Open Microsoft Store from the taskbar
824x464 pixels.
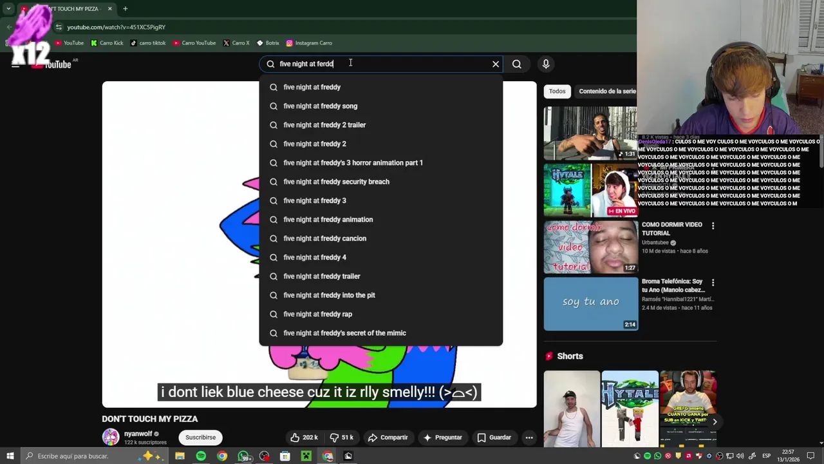[x=285, y=456]
